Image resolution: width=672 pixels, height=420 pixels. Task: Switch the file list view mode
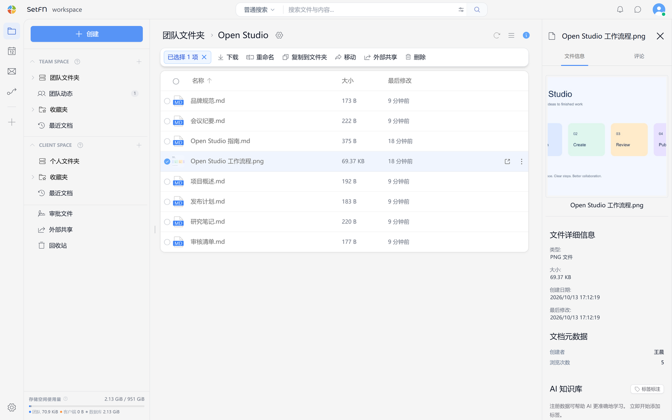[511, 36]
